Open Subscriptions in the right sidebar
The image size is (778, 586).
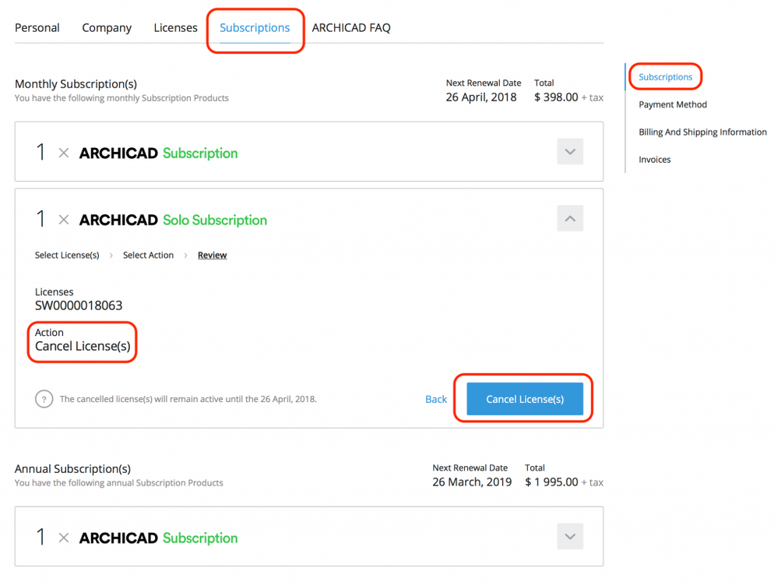pos(665,77)
